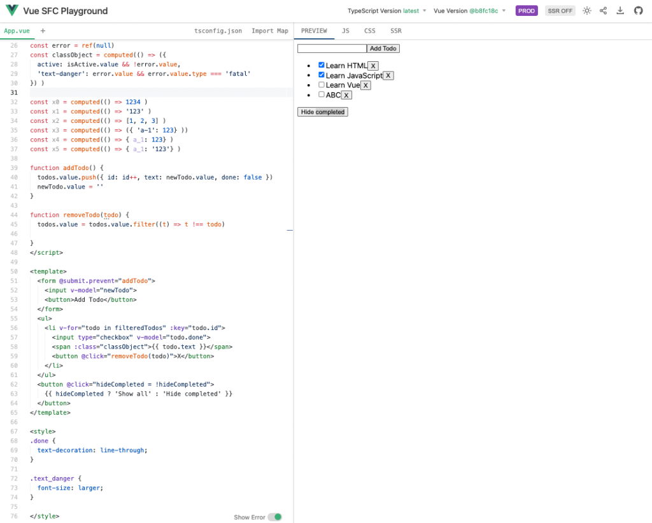Focus the new todo input field

tap(332, 48)
